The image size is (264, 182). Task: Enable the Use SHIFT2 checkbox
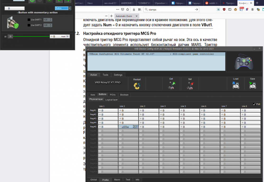pyautogui.click(x=29, y=25)
